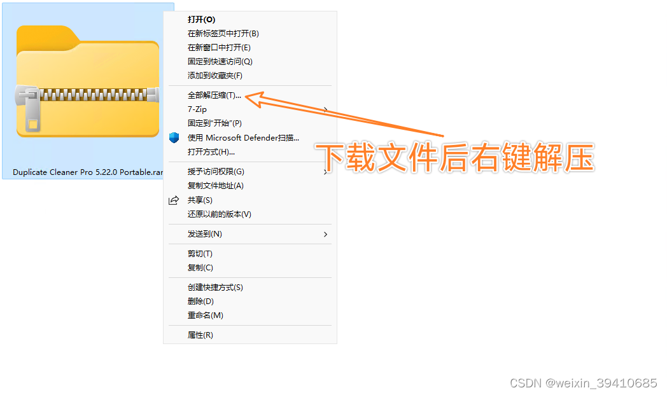Click 剪切(T) to cut the file
The width and height of the screenshot is (667, 395).
200,254
